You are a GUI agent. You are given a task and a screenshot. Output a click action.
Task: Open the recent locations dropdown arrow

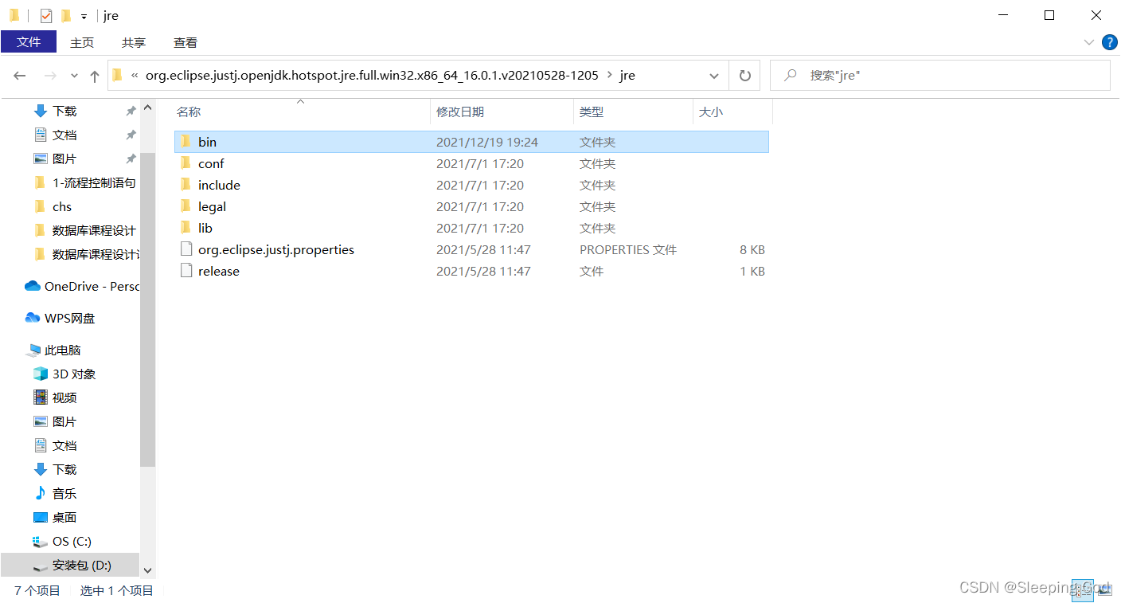coord(74,76)
